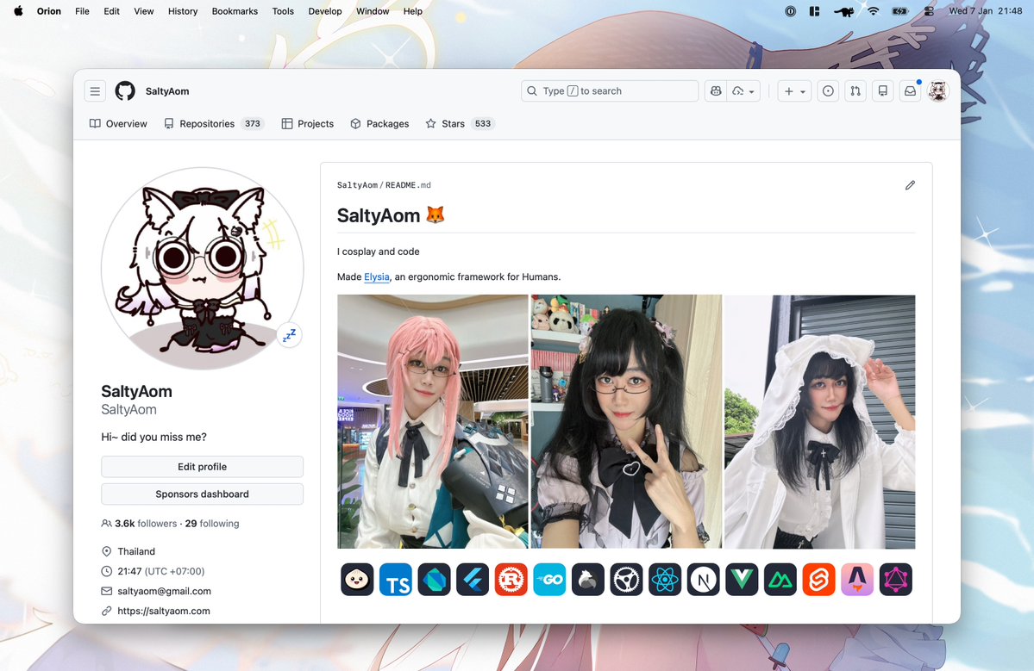Open the notifications inbox with unread dot
Viewport: 1034px width, 671px height.
[x=909, y=90]
